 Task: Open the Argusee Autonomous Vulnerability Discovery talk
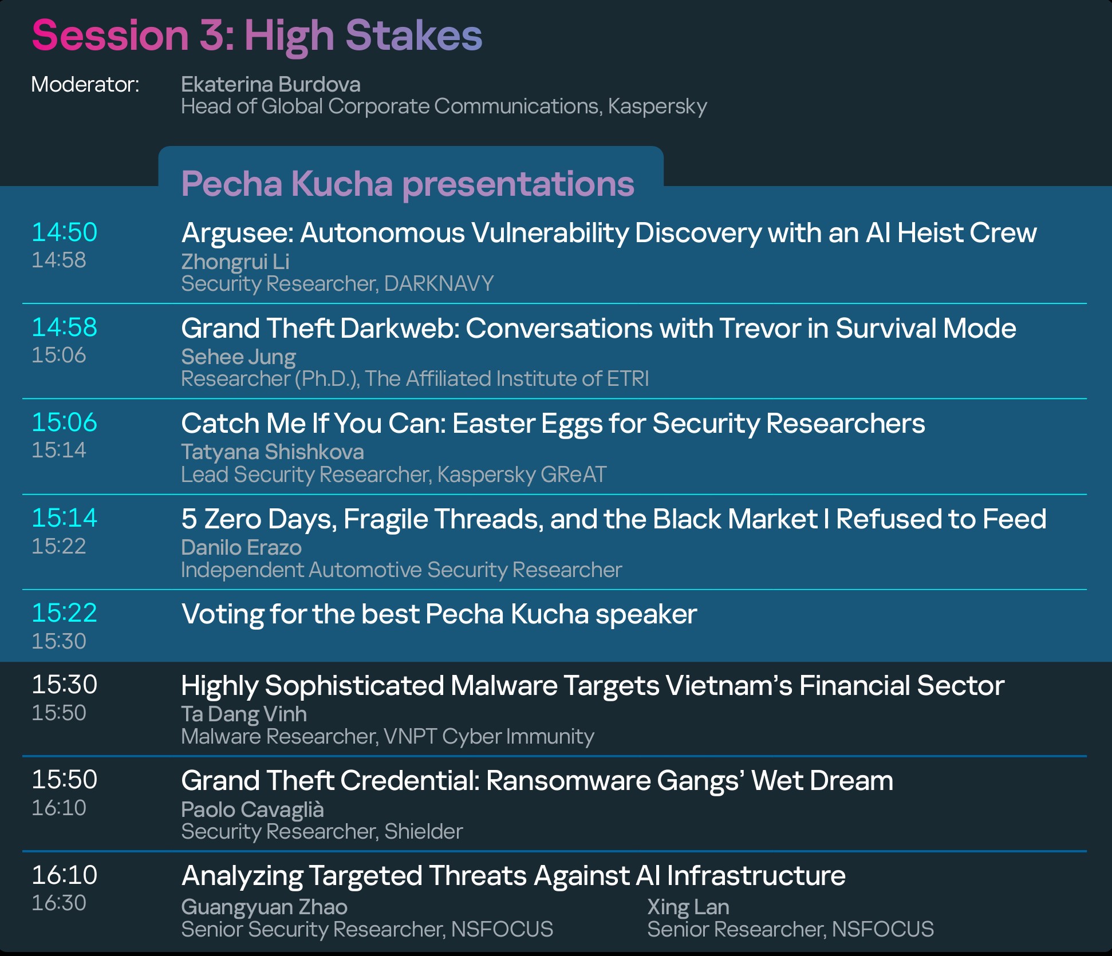pos(609,233)
